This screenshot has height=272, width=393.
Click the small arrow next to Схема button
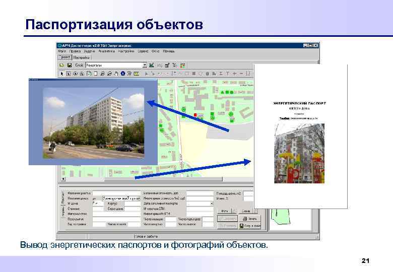point(255,211)
